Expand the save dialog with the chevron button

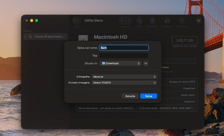(146, 63)
